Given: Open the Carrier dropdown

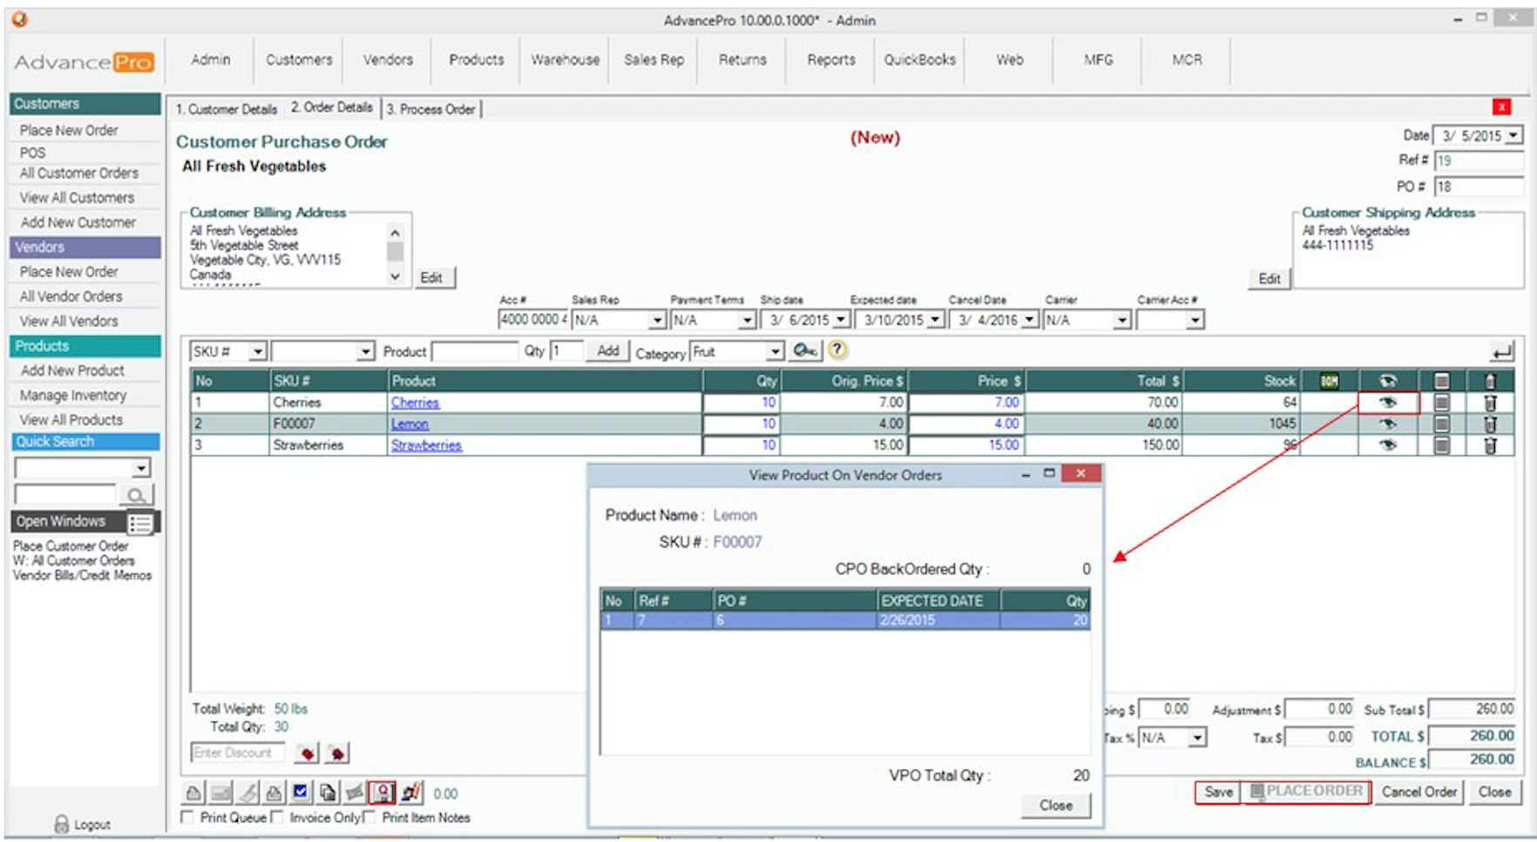Looking at the screenshot, I should click(x=1121, y=321).
